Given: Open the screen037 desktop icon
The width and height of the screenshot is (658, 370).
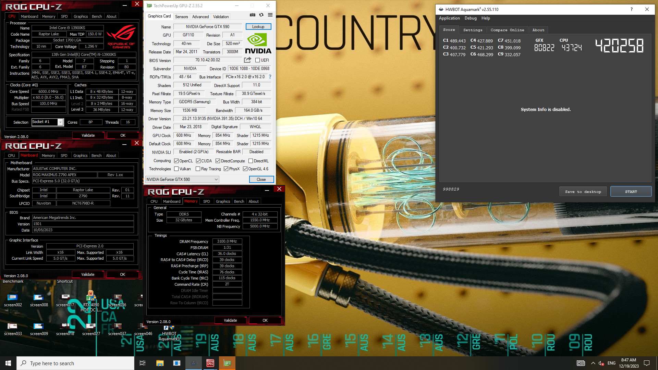Looking at the screenshot, I should (x=117, y=329).
